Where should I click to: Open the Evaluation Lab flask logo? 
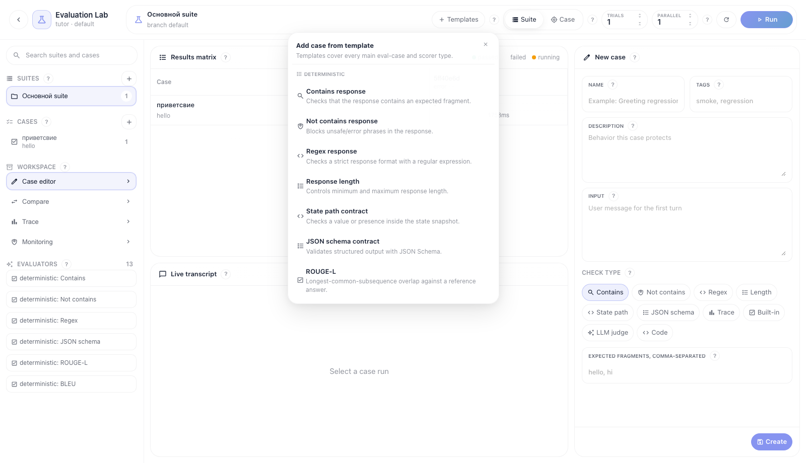pyautogui.click(x=42, y=20)
